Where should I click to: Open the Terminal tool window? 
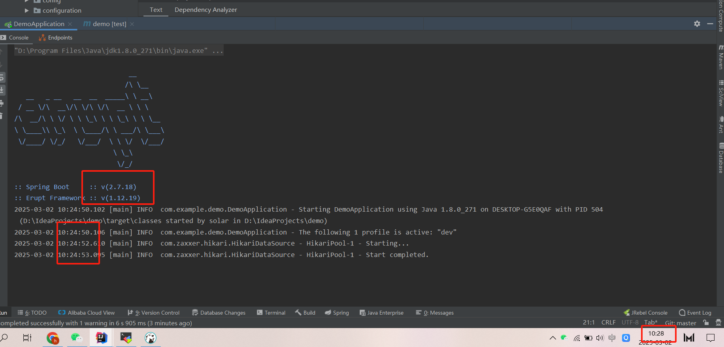click(271, 313)
